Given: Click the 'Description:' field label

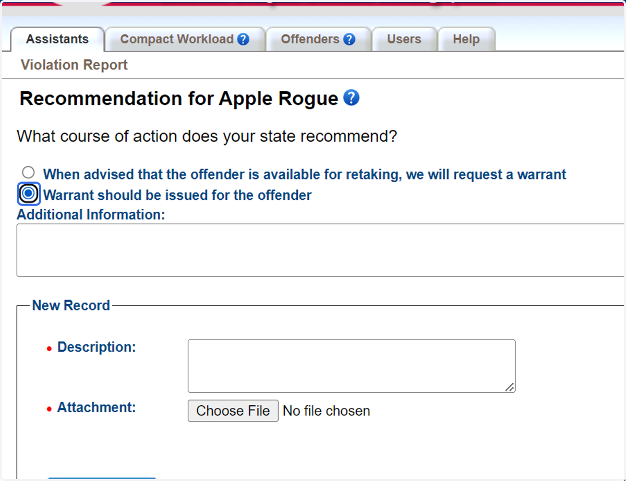Looking at the screenshot, I should pyautogui.click(x=97, y=347).
